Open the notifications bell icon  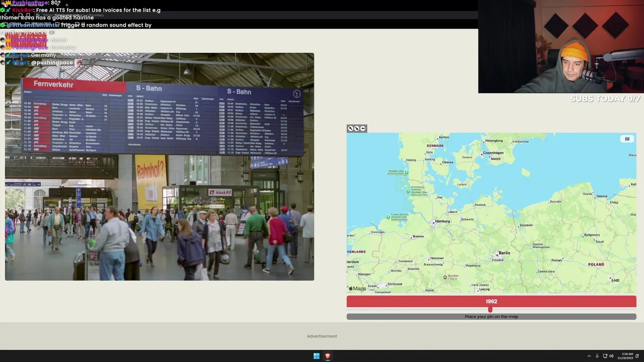coord(637,356)
